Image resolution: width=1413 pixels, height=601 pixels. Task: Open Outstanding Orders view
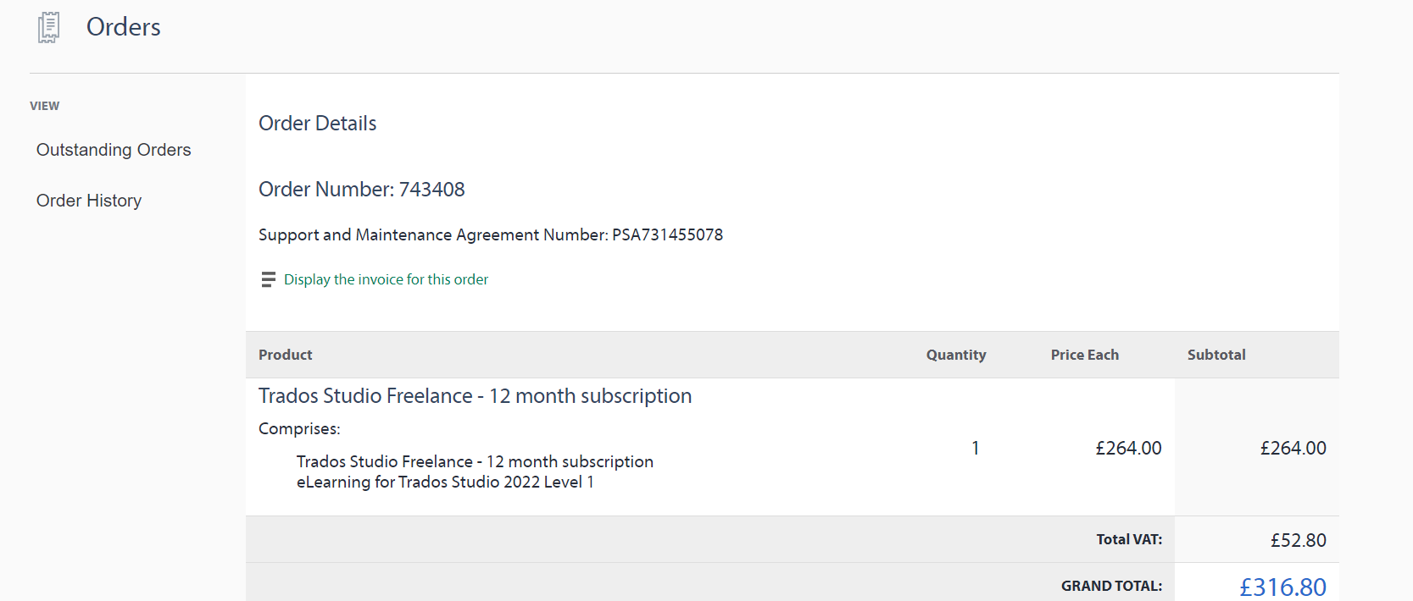click(x=114, y=150)
